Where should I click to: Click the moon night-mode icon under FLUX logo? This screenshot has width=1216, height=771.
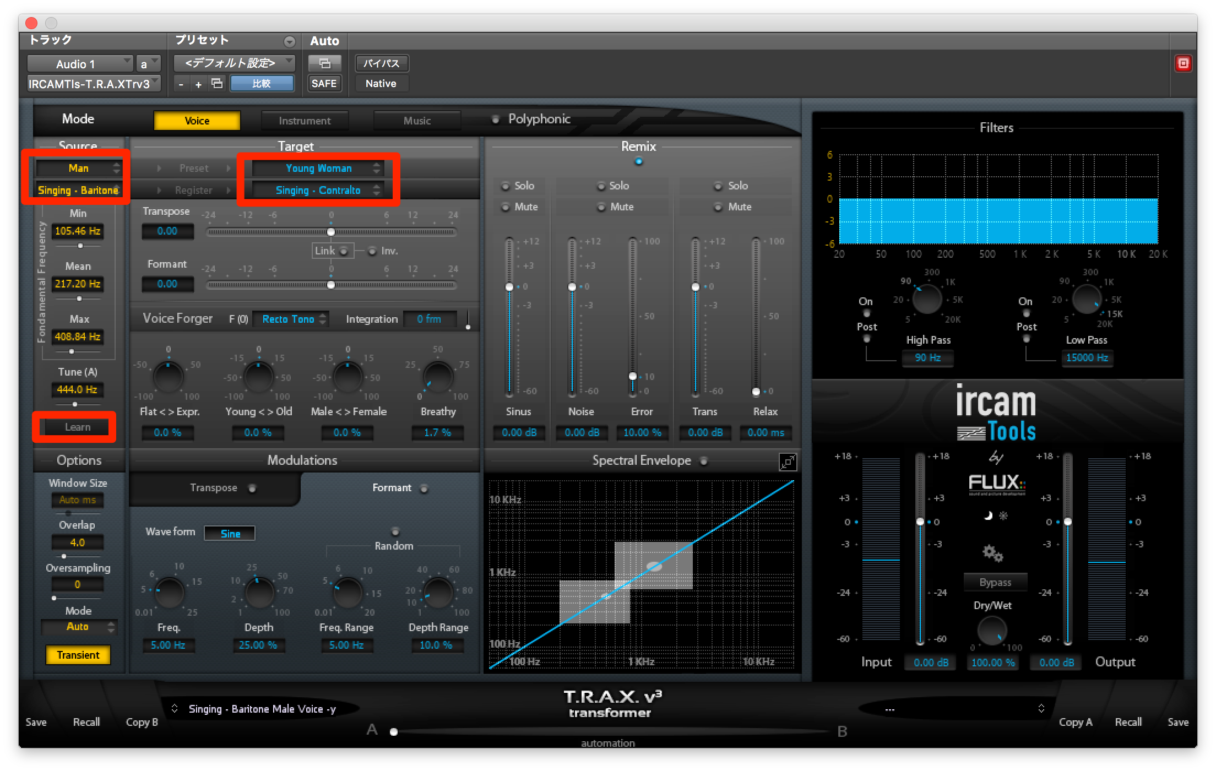click(x=989, y=516)
